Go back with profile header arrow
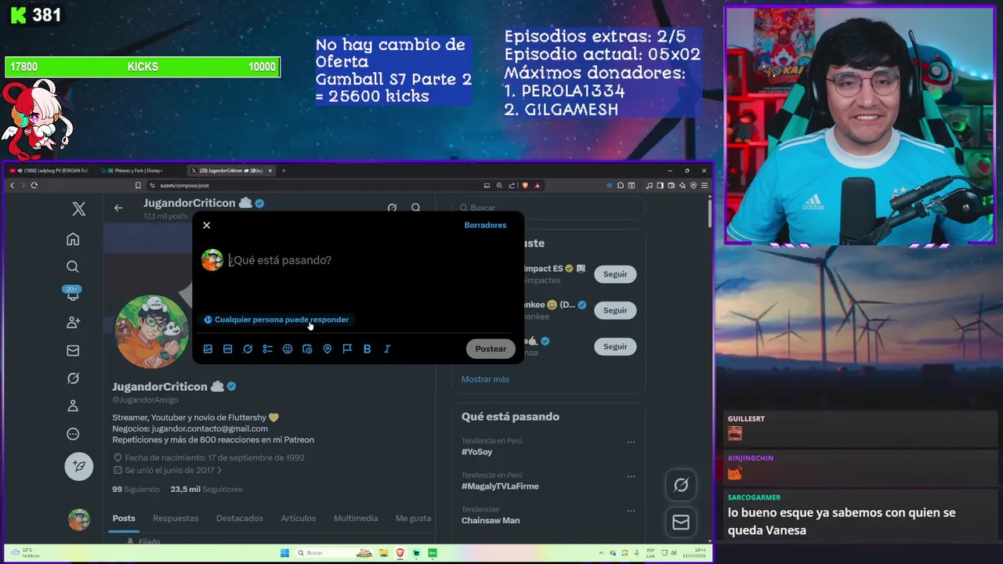The image size is (1003, 564). click(118, 208)
